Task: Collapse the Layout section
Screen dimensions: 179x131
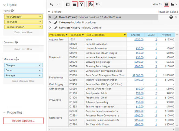Action: coord(4,5)
